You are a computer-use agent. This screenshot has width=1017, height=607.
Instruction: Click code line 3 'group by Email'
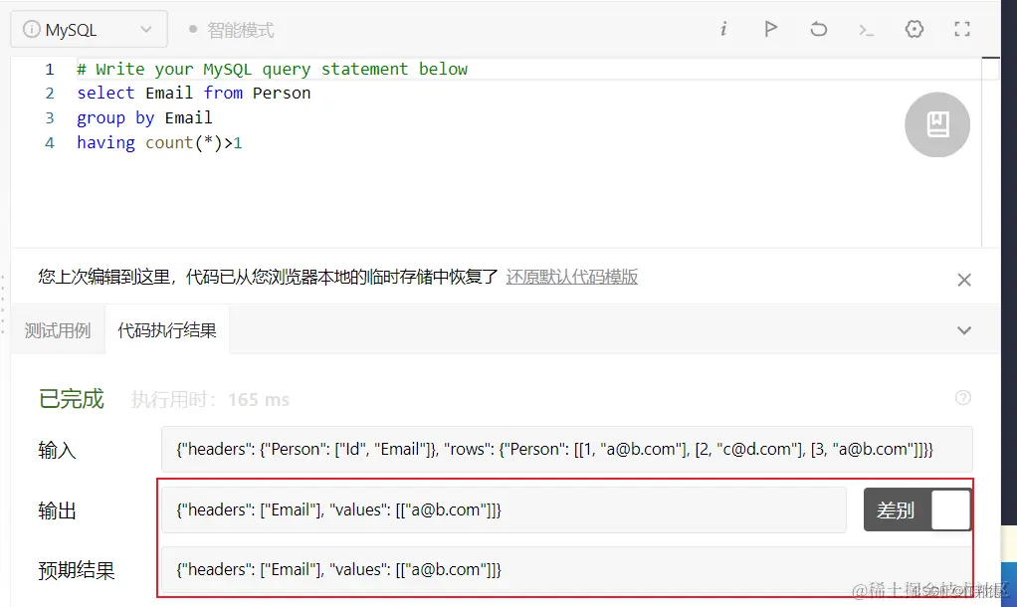144,118
